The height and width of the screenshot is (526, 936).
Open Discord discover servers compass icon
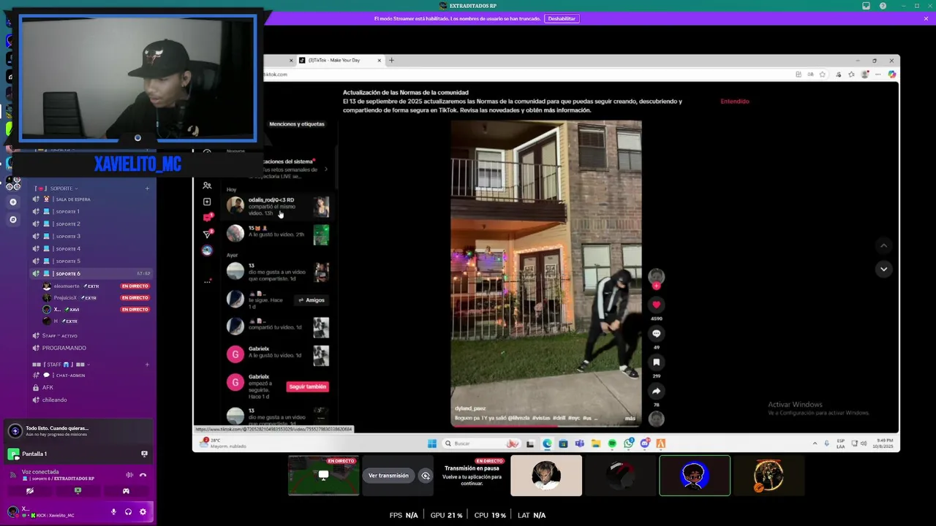pos(12,219)
